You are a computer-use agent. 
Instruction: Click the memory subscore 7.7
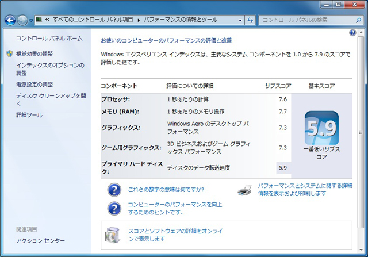pos(283,112)
